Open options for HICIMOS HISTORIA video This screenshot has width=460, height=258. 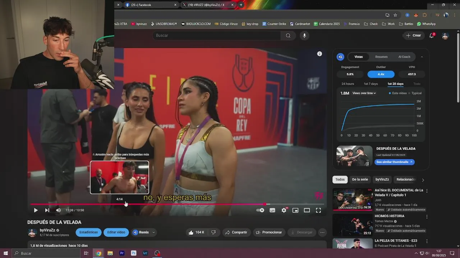(x=427, y=217)
